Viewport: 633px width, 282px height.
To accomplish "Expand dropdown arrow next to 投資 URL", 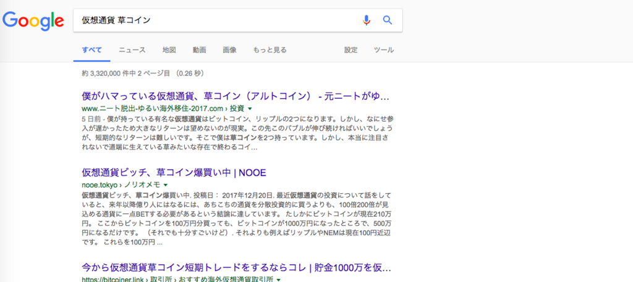I will pyautogui.click(x=250, y=109).
